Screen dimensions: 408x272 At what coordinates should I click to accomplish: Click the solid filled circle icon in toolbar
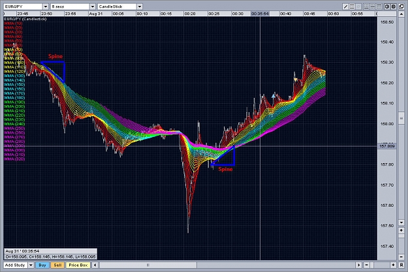coord(394,7)
